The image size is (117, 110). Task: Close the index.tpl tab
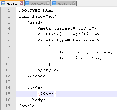coord(21,3)
